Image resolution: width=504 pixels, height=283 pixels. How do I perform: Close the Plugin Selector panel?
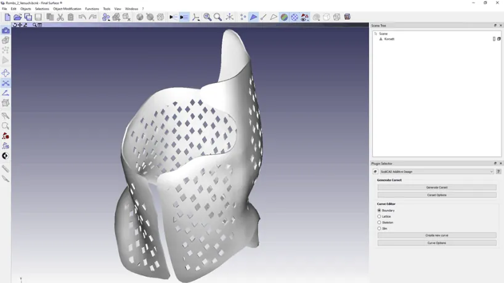pos(500,163)
